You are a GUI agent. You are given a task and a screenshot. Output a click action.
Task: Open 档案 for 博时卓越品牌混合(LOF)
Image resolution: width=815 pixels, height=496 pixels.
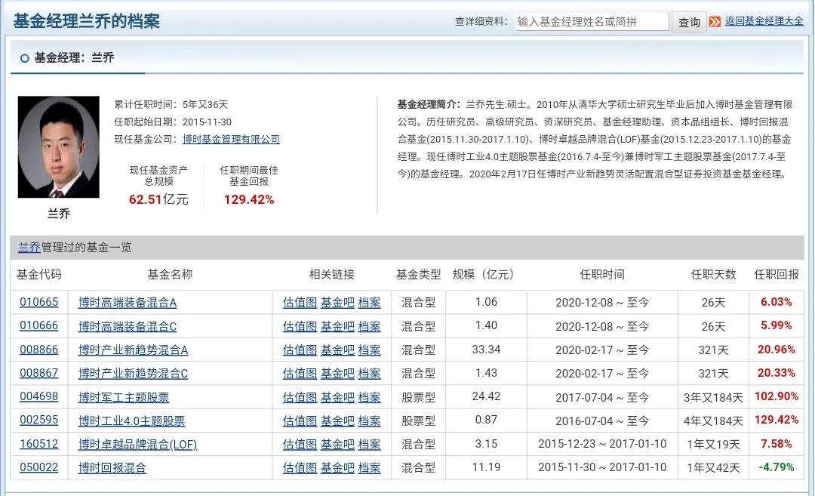tap(369, 445)
